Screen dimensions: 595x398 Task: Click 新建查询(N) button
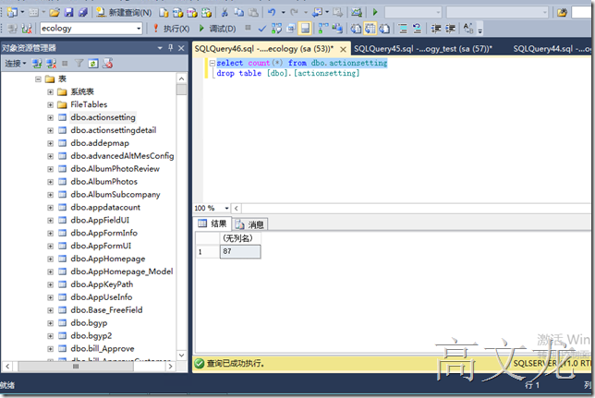(124, 13)
